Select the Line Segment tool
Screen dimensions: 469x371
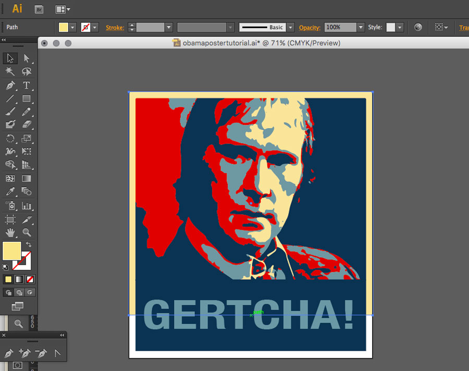click(10, 98)
